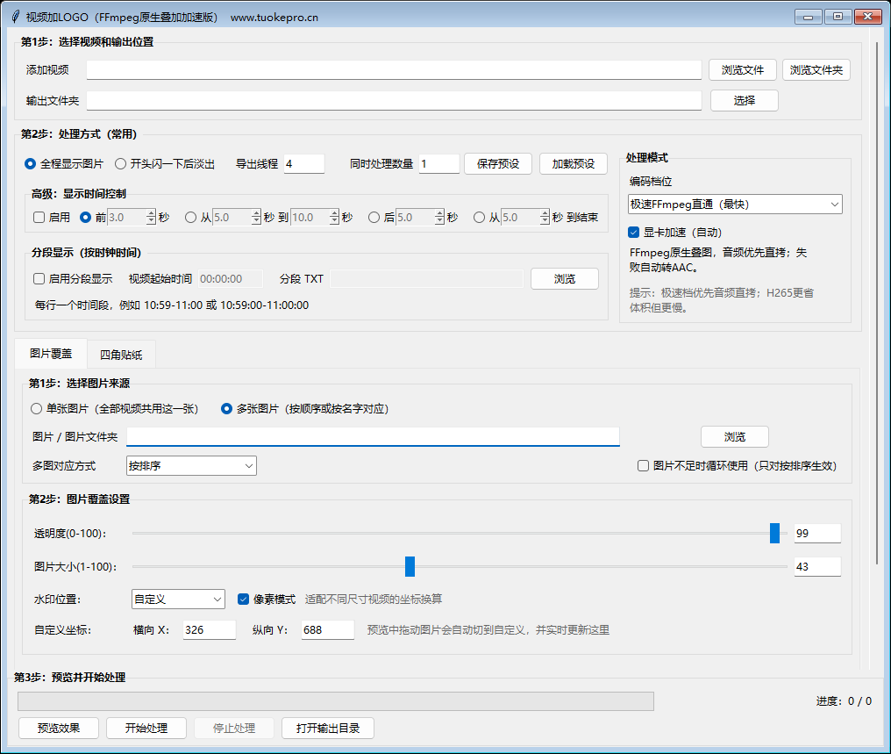Click 加载预设 button
This screenshot has height=754, width=891.
[x=574, y=164]
